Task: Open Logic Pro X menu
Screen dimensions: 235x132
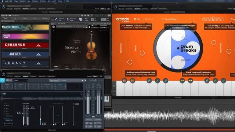Action: click(x=9, y=1)
